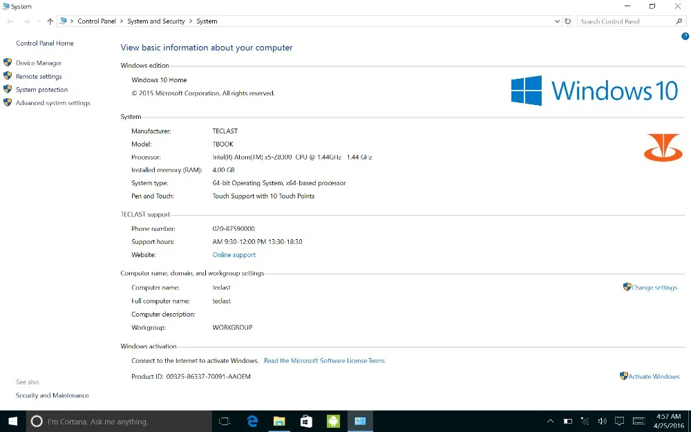691x432 pixels.
Task: Click the Cortana Ask me anything box
Action: click(x=119, y=422)
